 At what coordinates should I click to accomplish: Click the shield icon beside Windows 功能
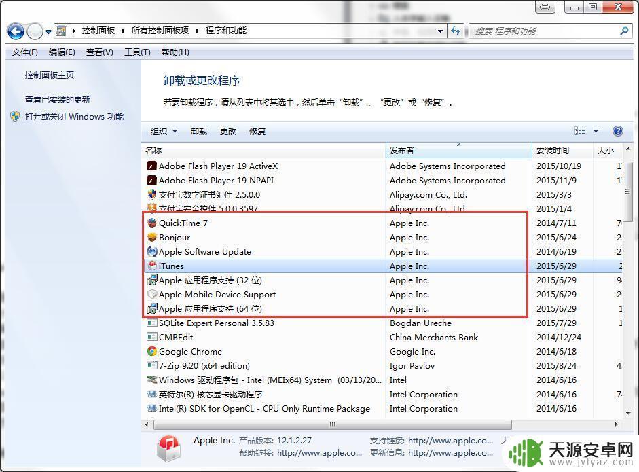click(15, 117)
